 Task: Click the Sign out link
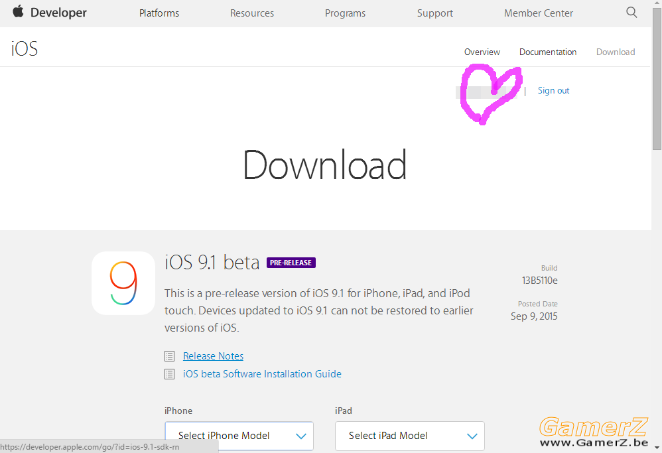tap(553, 90)
